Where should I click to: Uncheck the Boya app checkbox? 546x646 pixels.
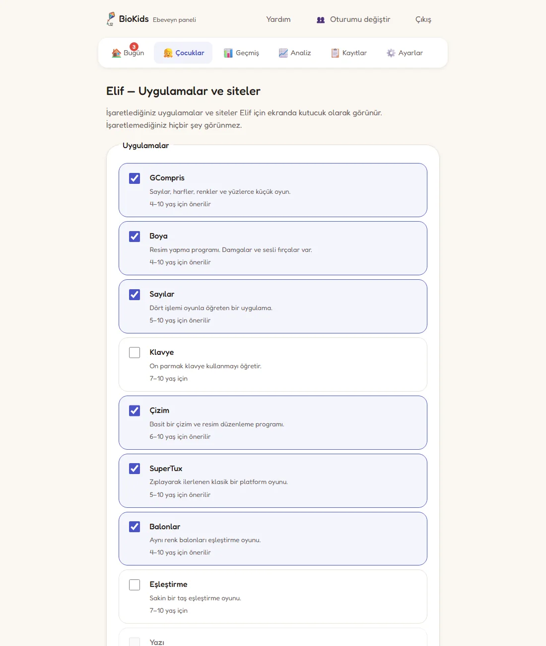[135, 237]
